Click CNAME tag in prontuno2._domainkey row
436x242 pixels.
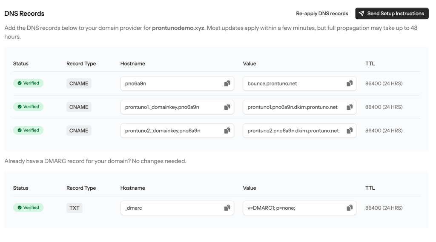coord(79,131)
